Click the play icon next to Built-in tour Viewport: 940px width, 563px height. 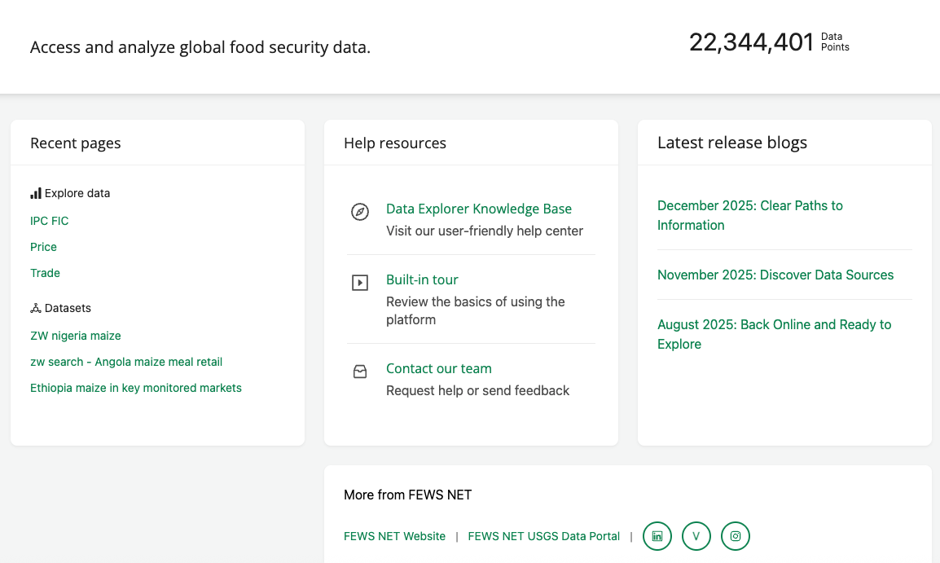coord(359,283)
